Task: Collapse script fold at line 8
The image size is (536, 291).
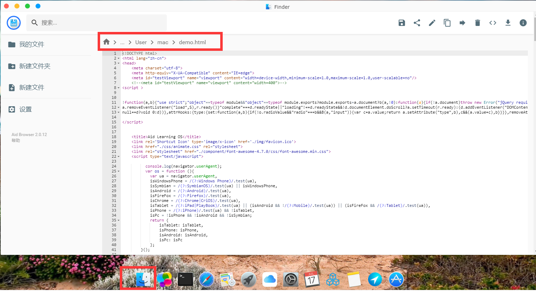Action: click(119, 88)
